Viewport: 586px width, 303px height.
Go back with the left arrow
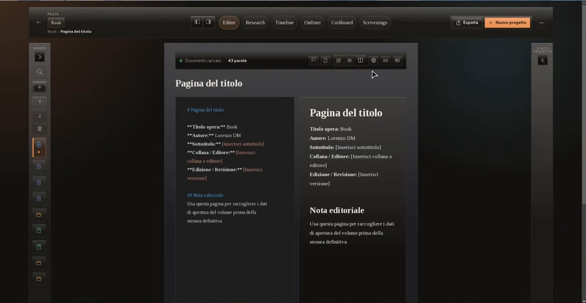39,22
